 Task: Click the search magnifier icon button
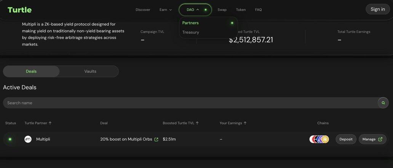click(383, 103)
